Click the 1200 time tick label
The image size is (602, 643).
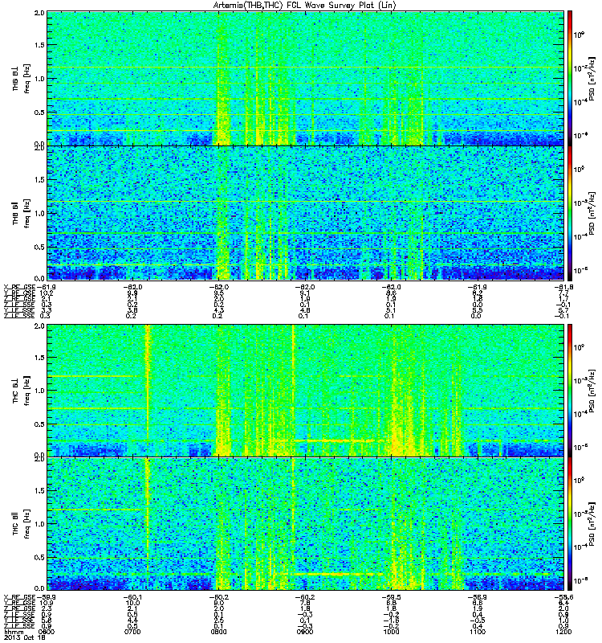(x=563, y=632)
